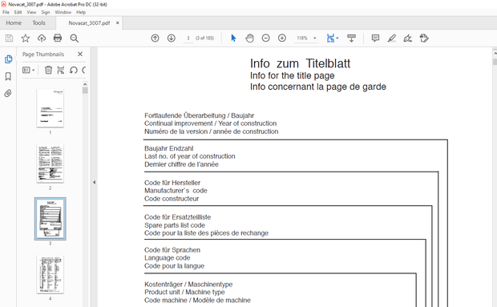Collapse the navigation pane arrow

point(94,183)
